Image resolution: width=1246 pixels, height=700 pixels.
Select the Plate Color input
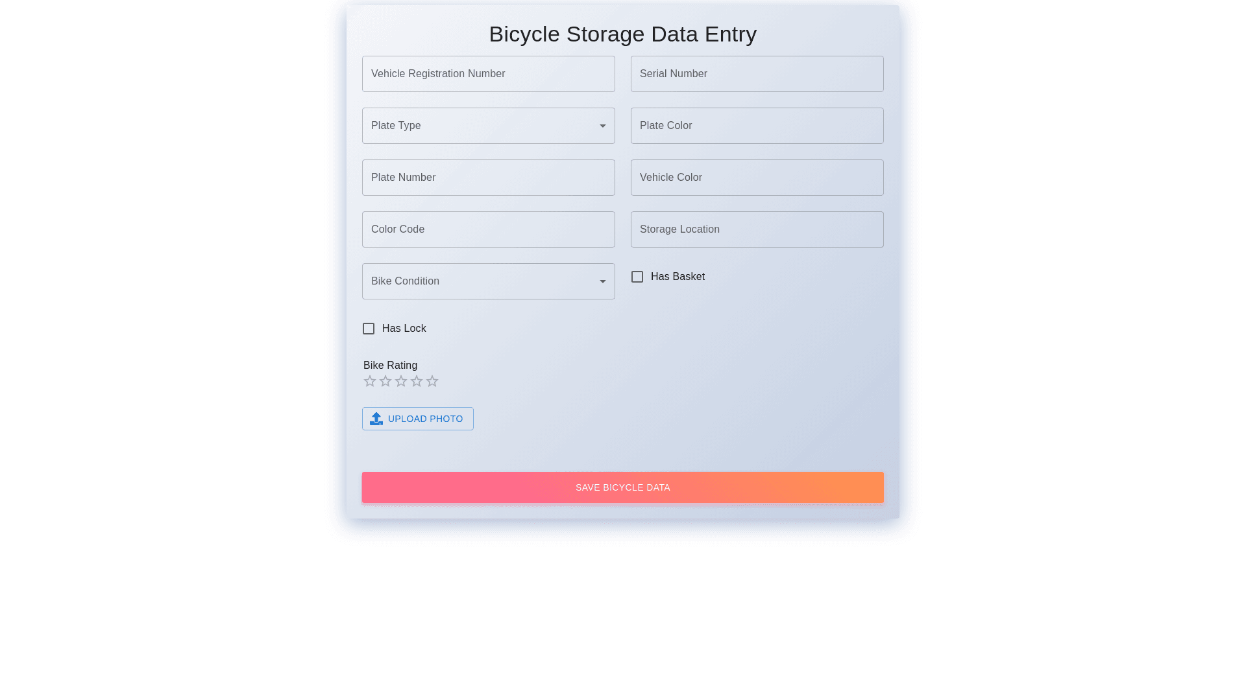[757, 126]
